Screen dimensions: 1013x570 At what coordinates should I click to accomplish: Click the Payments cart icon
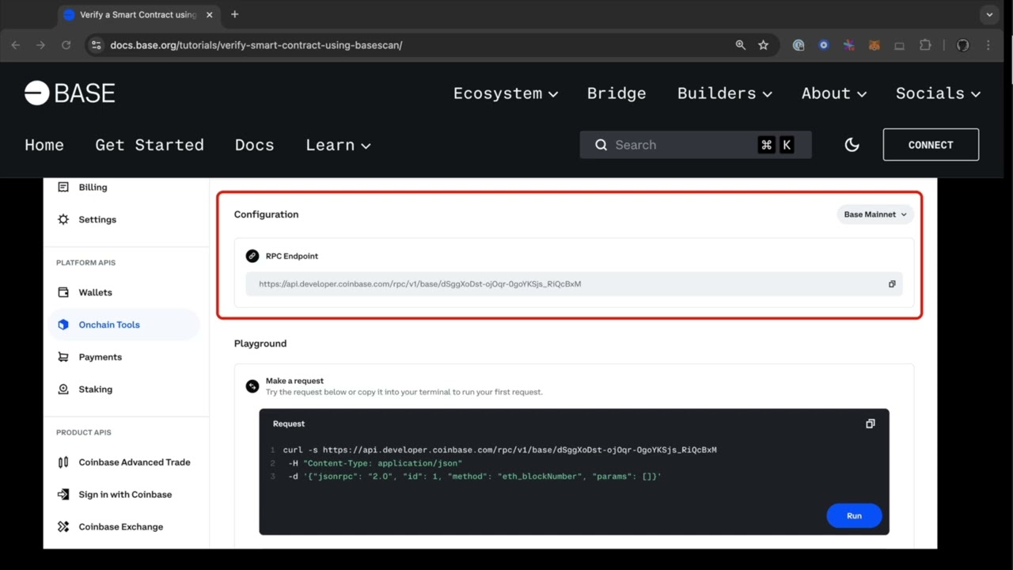(63, 357)
